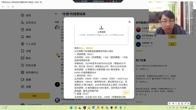Viewport: 196px width, 110px height.
Task: Open 书签 (Bookmarks) sidebar item
Action: pos(26,51)
